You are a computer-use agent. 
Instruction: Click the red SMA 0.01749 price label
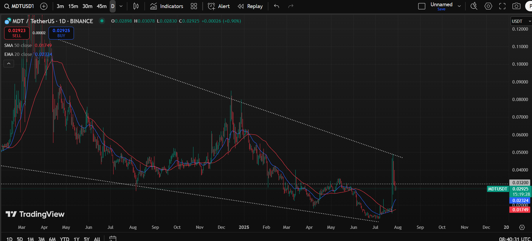click(x=520, y=210)
